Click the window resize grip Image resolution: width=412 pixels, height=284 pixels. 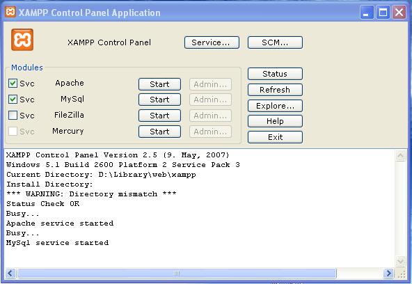click(x=402, y=274)
